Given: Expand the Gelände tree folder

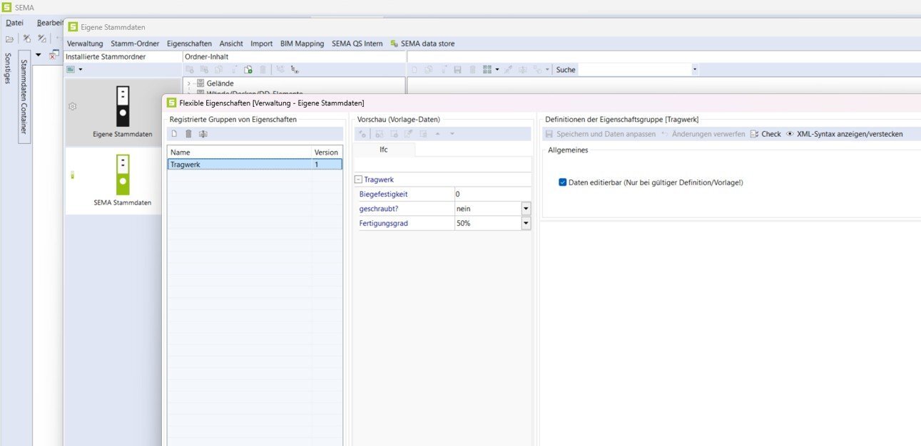Looking at the screenshot, I should (x=189, y=83).
